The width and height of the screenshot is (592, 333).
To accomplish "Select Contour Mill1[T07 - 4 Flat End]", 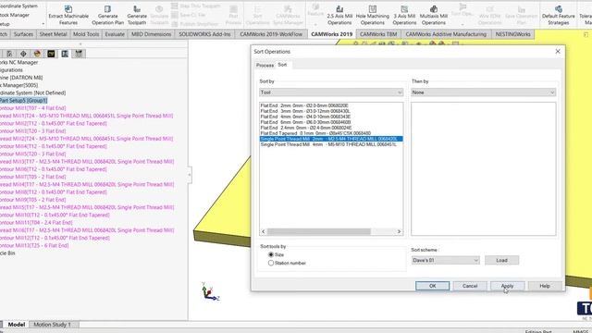I will [33, 108].
